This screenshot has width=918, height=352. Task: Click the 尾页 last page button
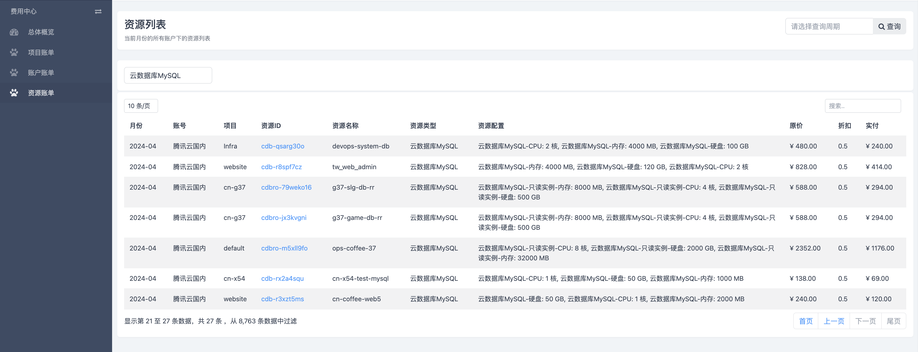click(893, 321)
